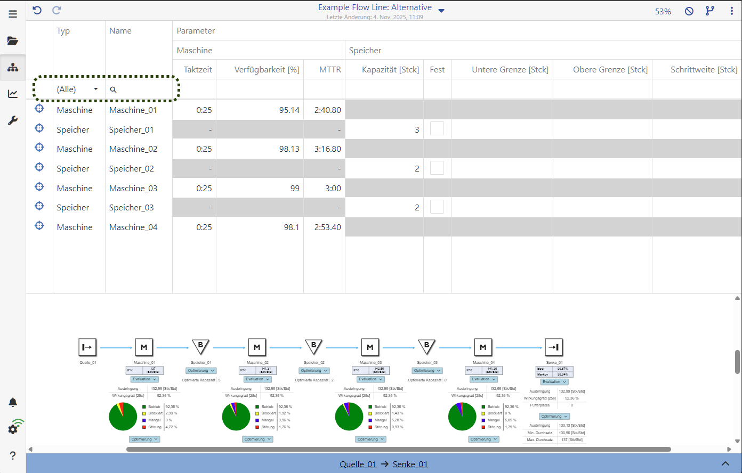Click the Quelle_01 link at the bottom

click(358, 464)
